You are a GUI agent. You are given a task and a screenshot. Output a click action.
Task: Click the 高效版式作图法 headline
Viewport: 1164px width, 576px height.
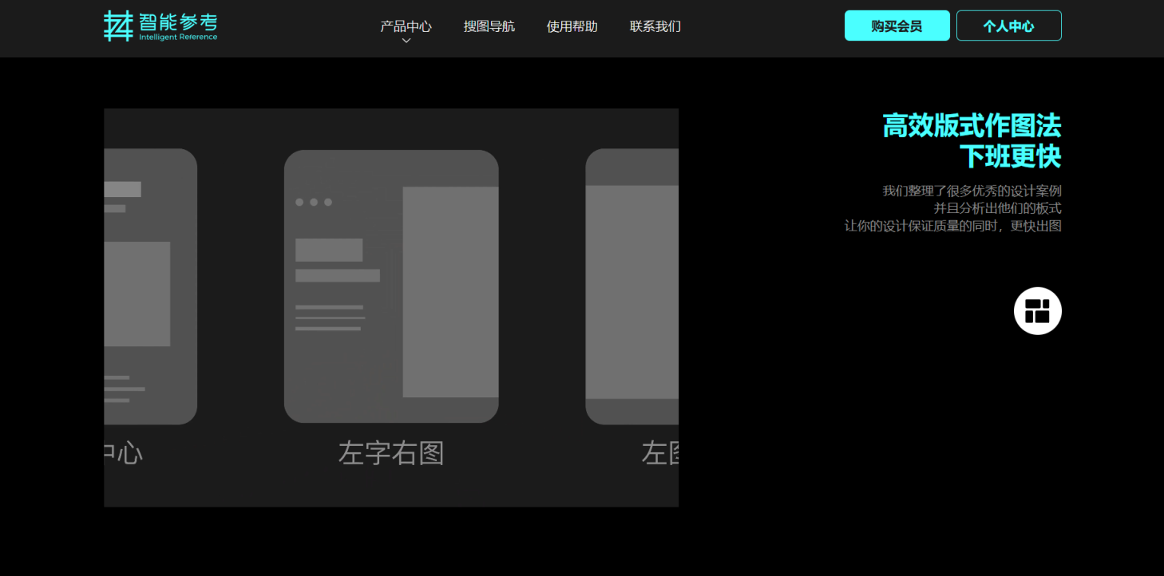tap(971, 126)
